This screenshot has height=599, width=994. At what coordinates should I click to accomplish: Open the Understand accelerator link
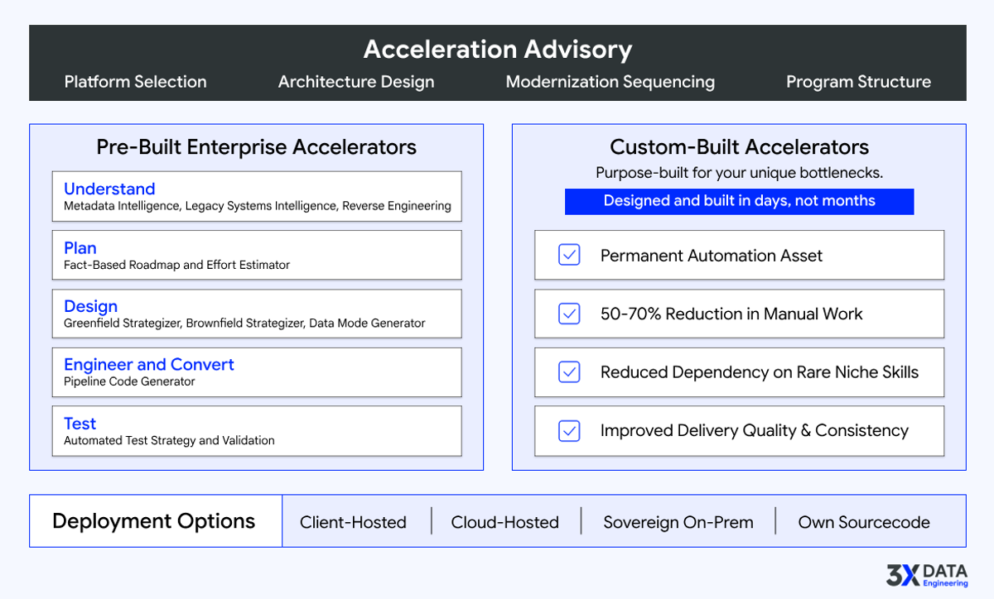(109, 189)
